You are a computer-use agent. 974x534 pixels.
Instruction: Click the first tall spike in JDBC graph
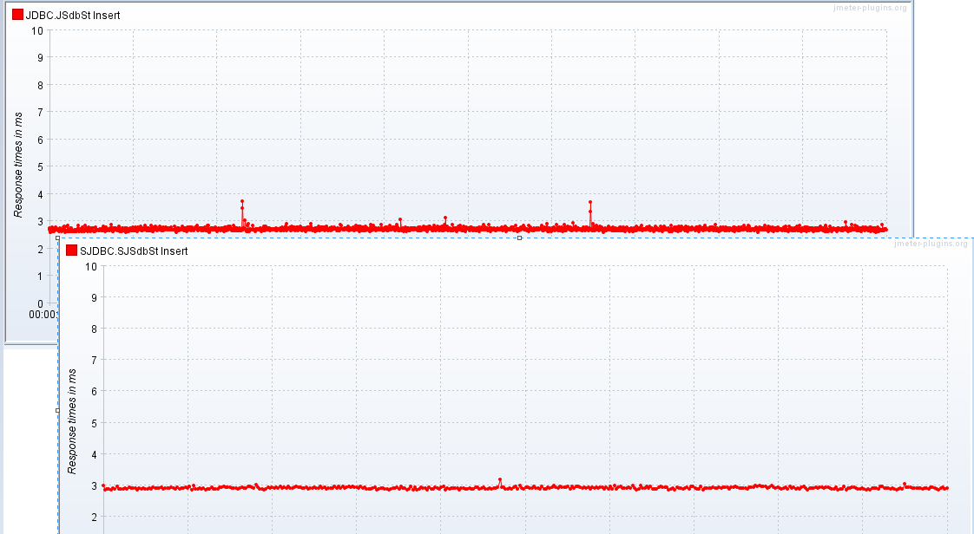(242, 202)
